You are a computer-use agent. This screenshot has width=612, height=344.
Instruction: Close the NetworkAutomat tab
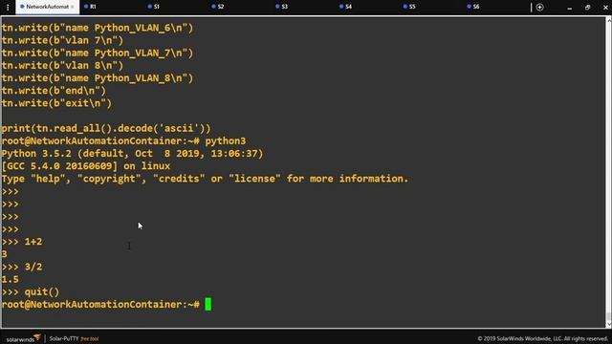pos(73,7)
